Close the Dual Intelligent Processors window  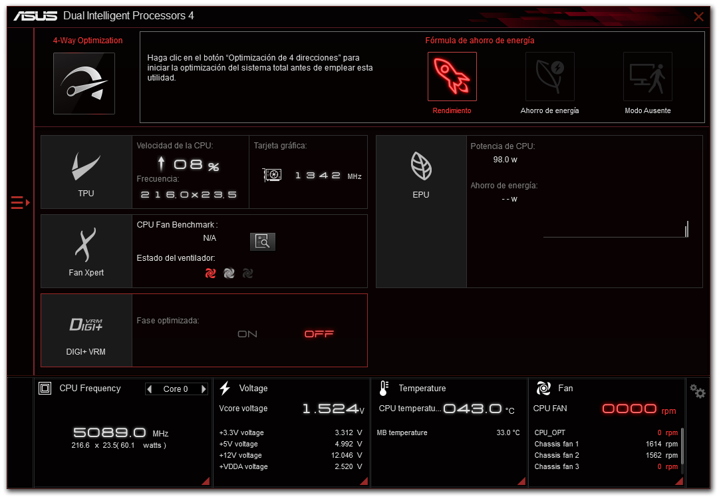699,17
